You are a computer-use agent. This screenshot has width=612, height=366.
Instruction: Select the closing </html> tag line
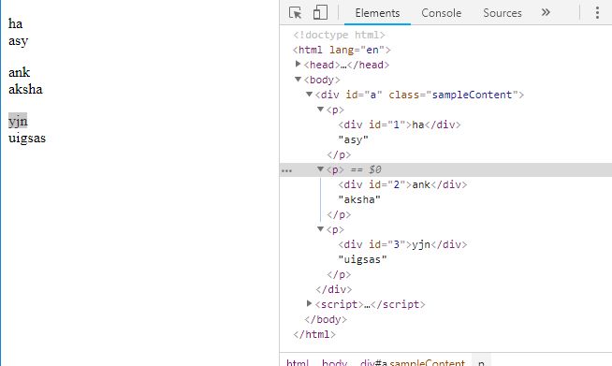[314, 334]
